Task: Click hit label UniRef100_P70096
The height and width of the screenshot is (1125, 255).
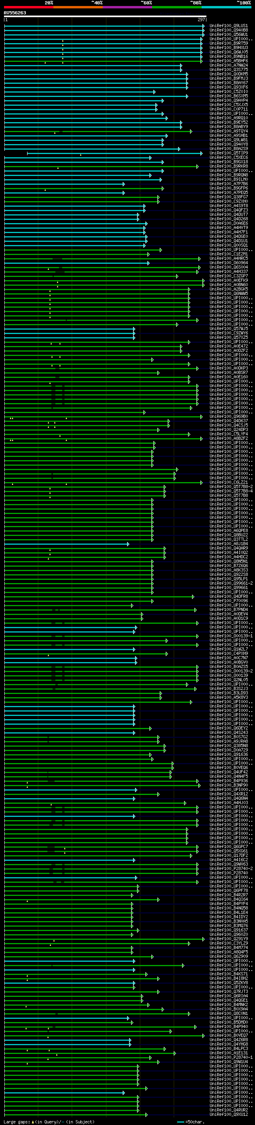Action: (x=228, y=601)
